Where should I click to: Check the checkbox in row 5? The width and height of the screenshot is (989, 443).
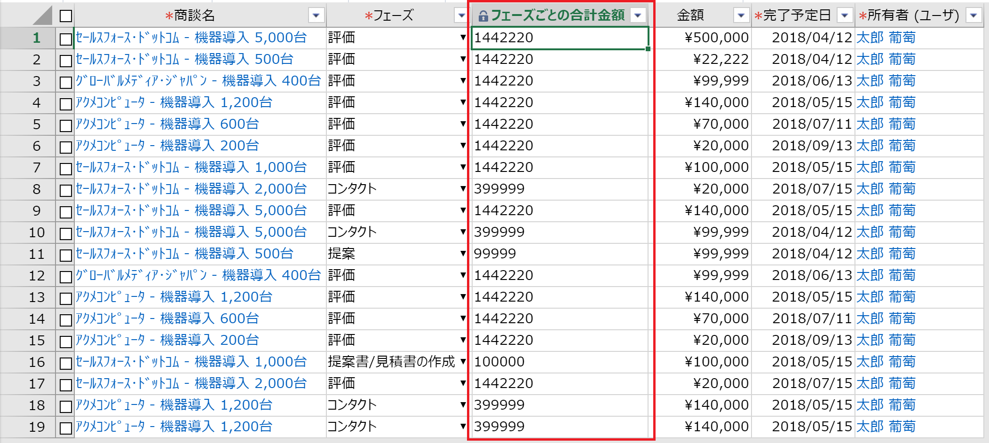[66, 125]
